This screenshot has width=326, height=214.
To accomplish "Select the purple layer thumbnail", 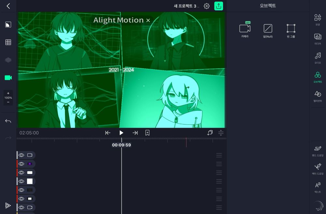I will [x=30, y=164].
